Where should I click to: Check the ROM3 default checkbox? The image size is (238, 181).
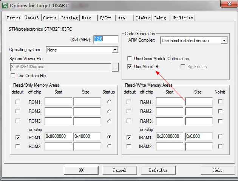click(18, 121)
